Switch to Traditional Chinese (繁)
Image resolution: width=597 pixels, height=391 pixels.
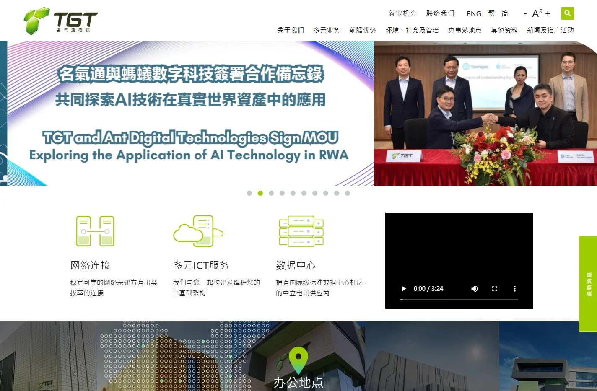coord(491,13)
